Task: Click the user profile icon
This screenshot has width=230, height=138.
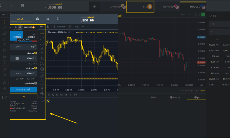Action: [38, 19]
